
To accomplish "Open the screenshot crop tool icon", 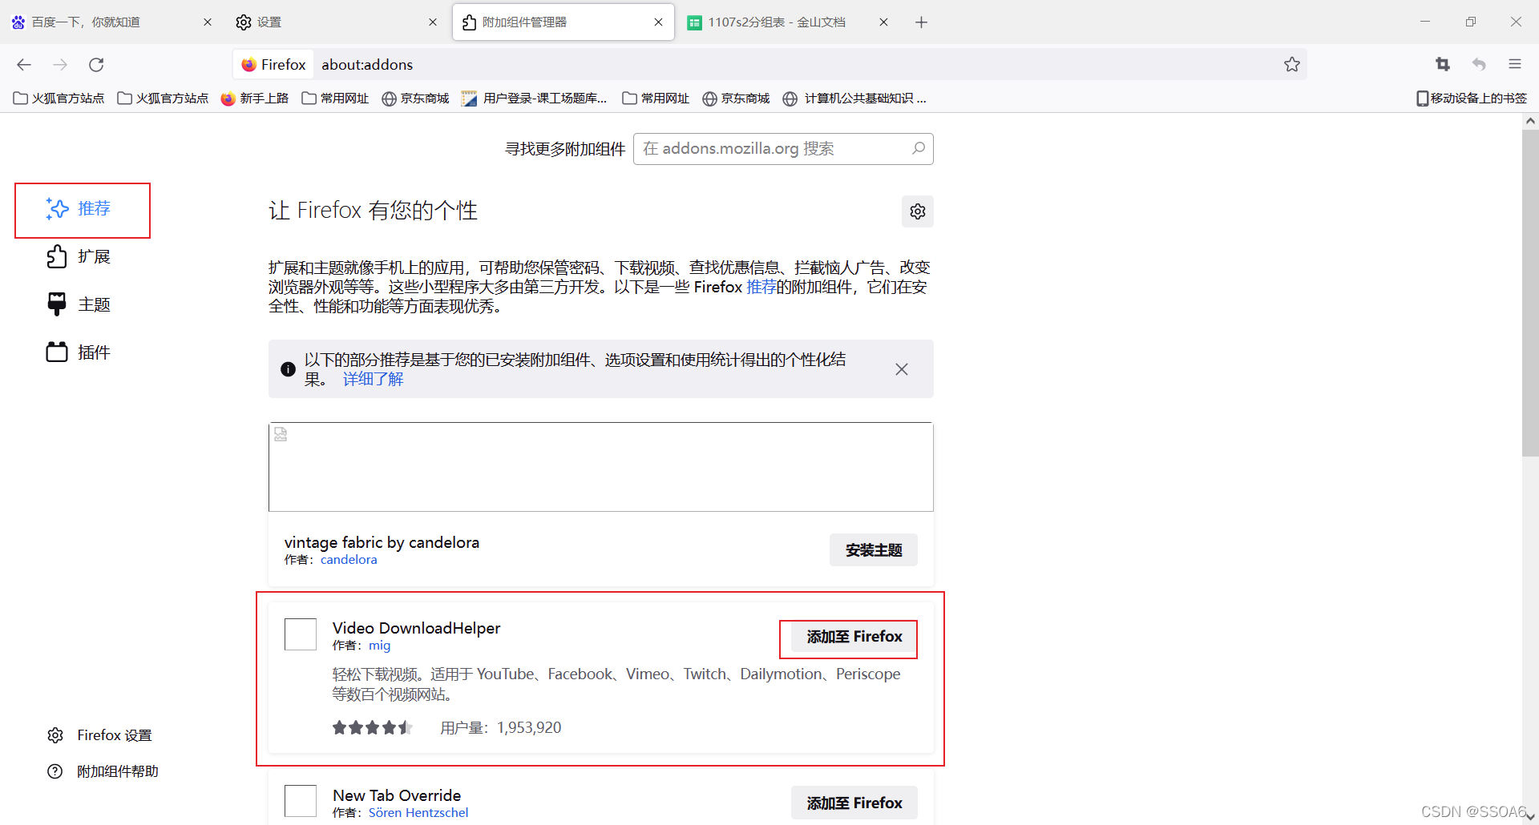I will coord(1443,65).
